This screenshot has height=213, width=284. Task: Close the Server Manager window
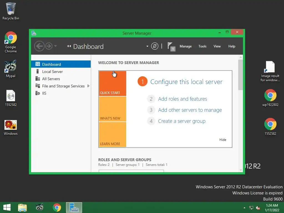237,32
